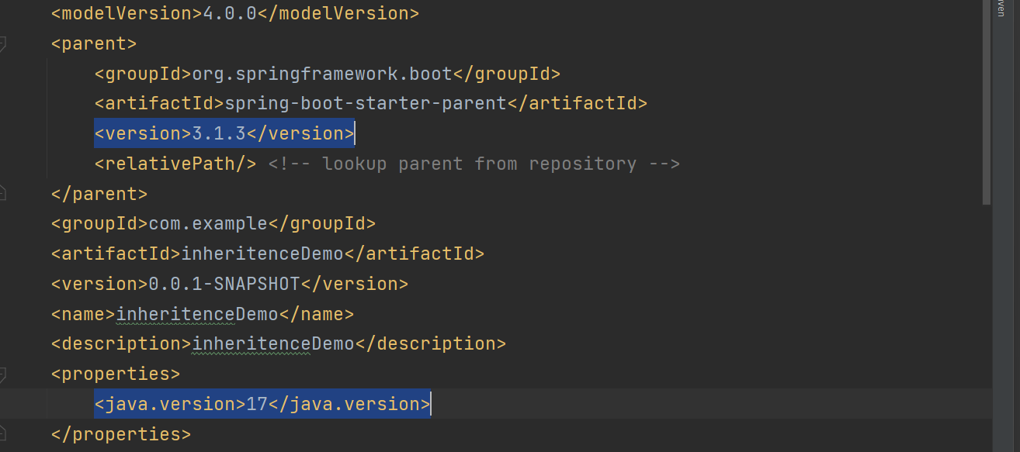The height and width of the screenshot is (452, 1020).
Task: Click the 0.0.1-SNAPSHOT version line
Action: [x=230, y=284]
